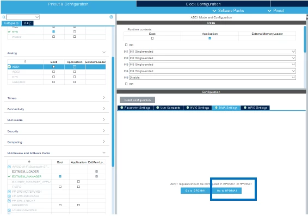The height and width of the screenshot is (216, 308).
Task: Click the green check next to EXTMEM_MANAGER
Action: click(9, 176)
